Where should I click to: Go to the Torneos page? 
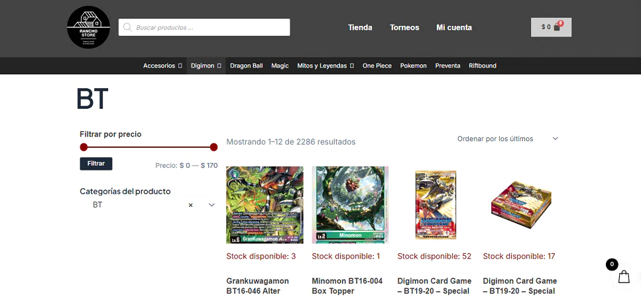pos(404,27)
